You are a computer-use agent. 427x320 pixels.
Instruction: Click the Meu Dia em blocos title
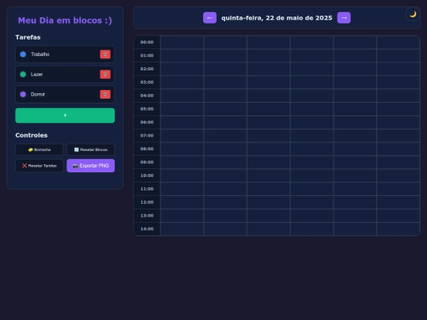coord(65,21)
